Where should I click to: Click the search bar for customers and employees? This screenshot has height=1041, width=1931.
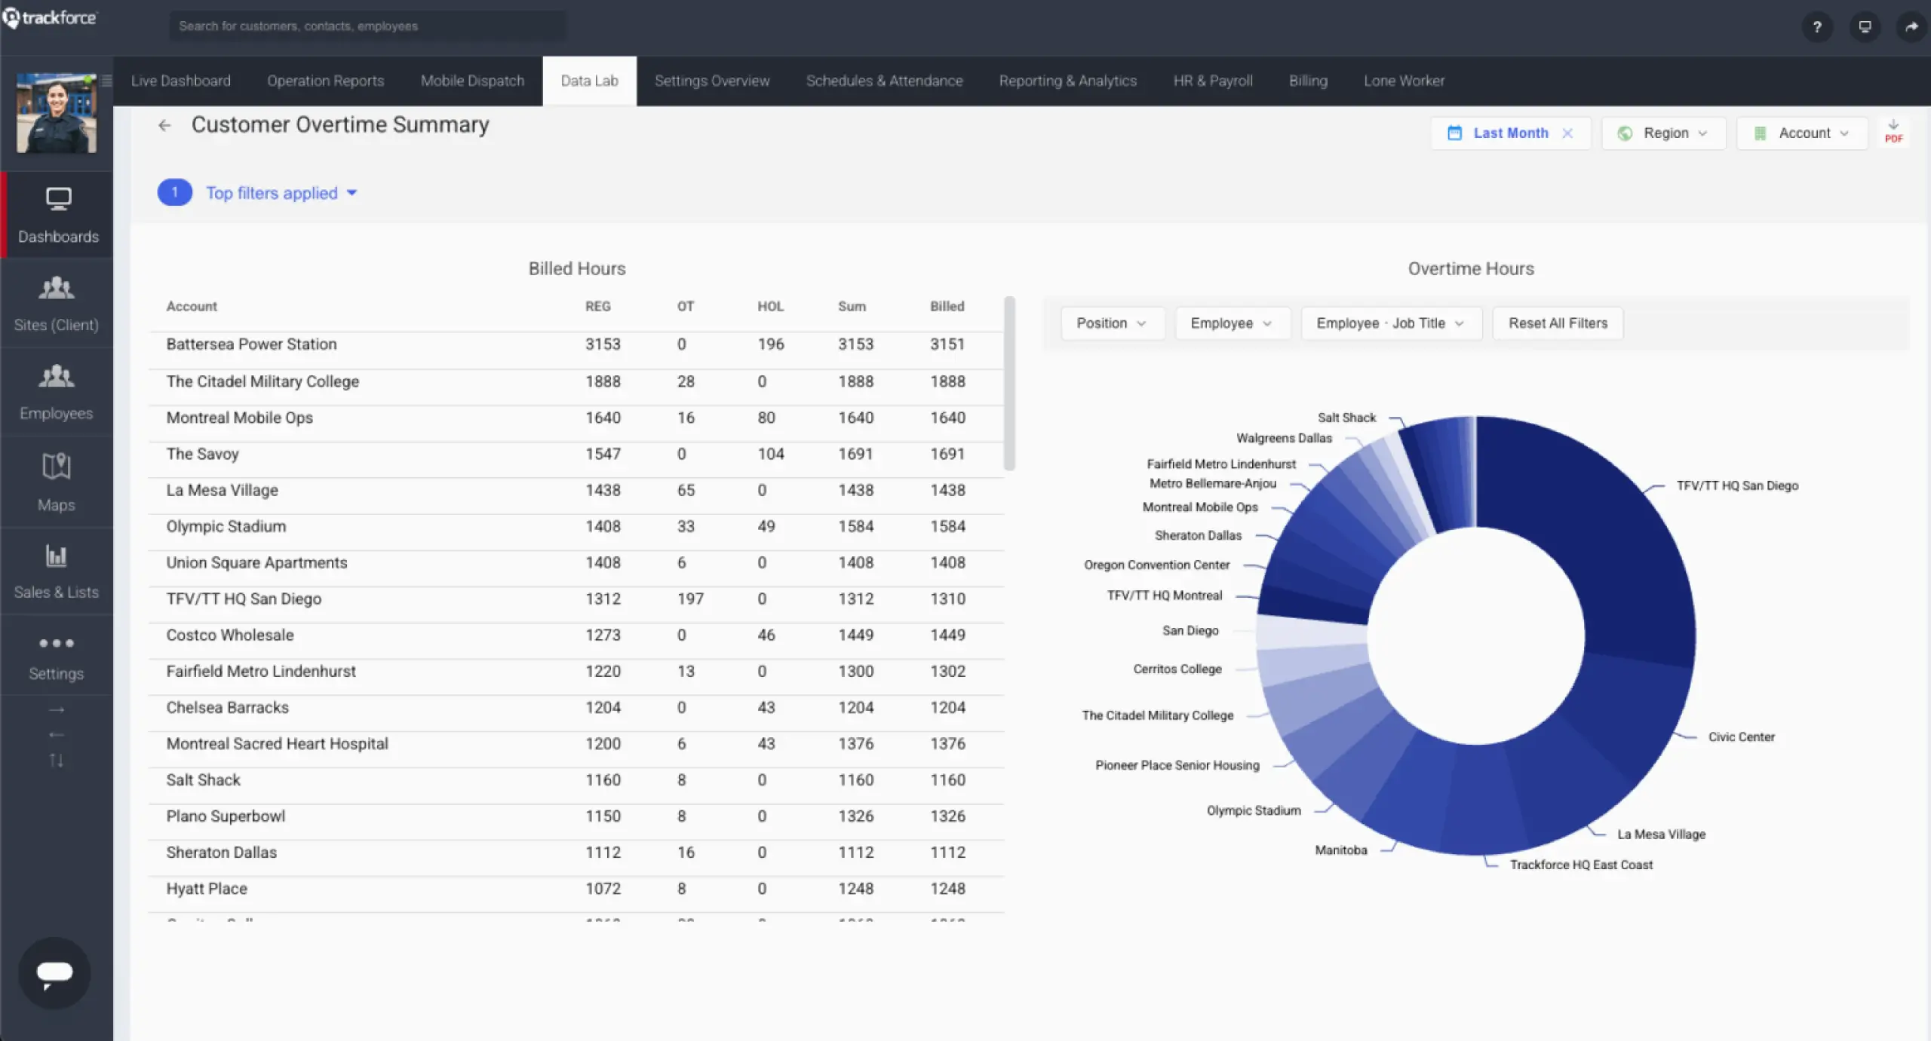pyautogui.click(x=367, y=26)
